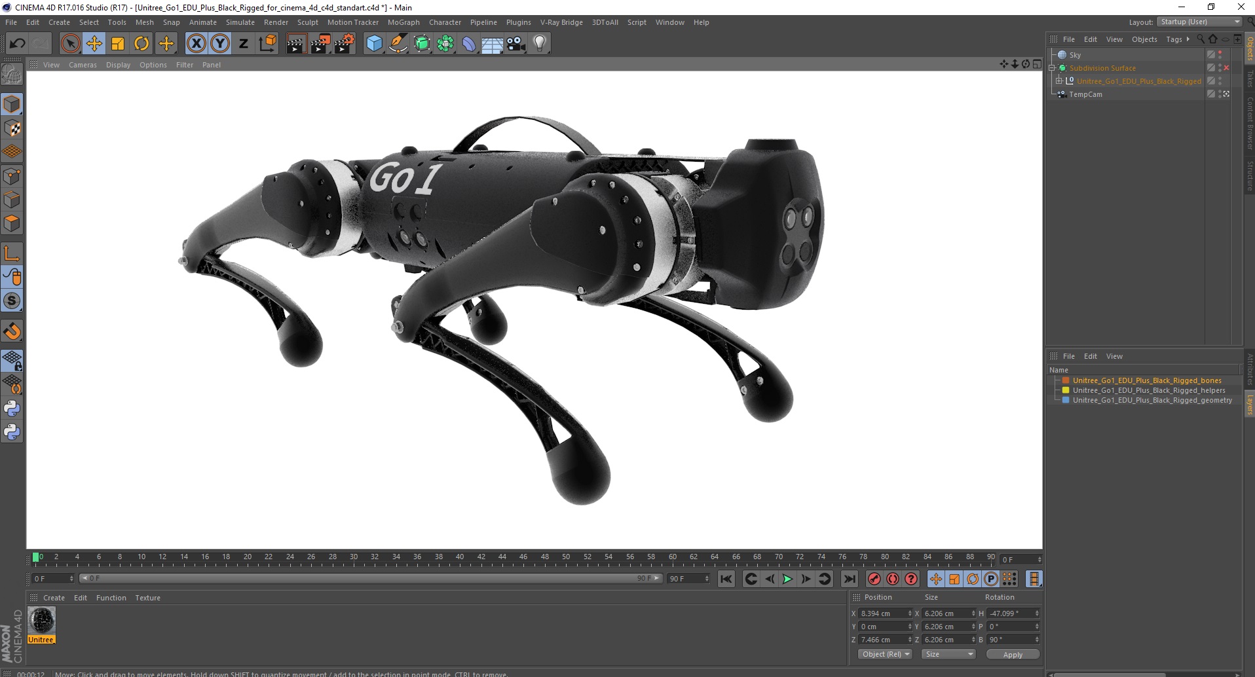The height and width of the screenshot is (677, 1255).
Task: Click yellow helpers layer color swatch
Action: (1066, 390)
